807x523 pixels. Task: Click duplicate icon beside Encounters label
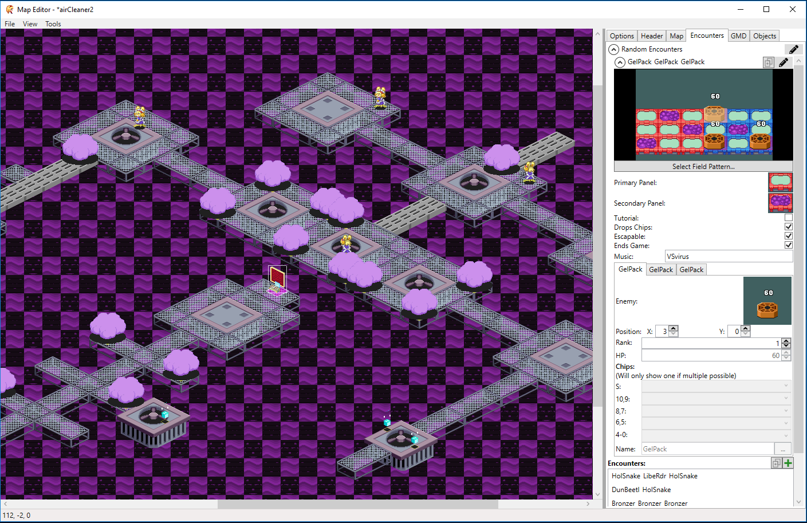[x=776, y=463]
